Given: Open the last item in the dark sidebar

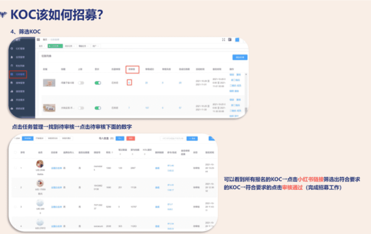Looking at the screenshot, I should click(18, 109).
